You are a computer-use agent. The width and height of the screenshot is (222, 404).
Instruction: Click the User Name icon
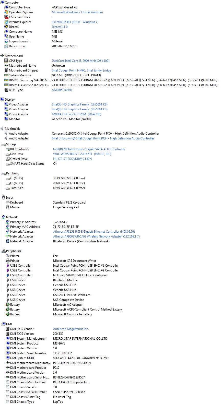[x=6, y=37]
